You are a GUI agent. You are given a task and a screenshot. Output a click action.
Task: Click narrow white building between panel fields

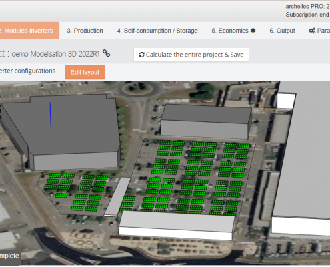pos(118,196)
